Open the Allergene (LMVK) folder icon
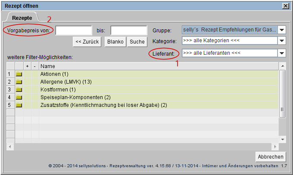 click(19, 82)
